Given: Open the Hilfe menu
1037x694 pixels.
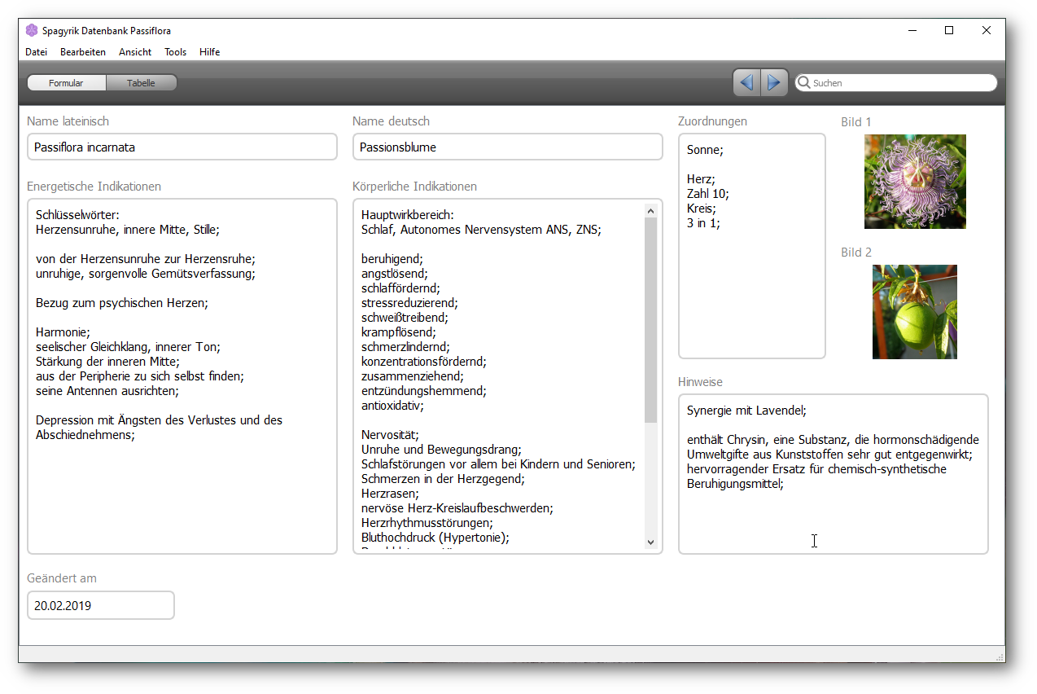Looking at the screenshot, I should pos(209,52).
